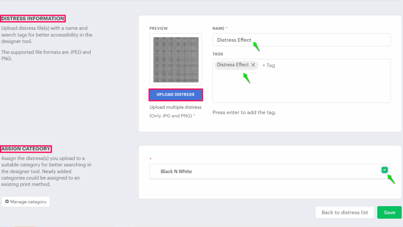Image resolution: width=403 pixels, height=227 pixels.
Task: Click the 'Press enter to add the tag' hint
Action: [x=244, y=113]
